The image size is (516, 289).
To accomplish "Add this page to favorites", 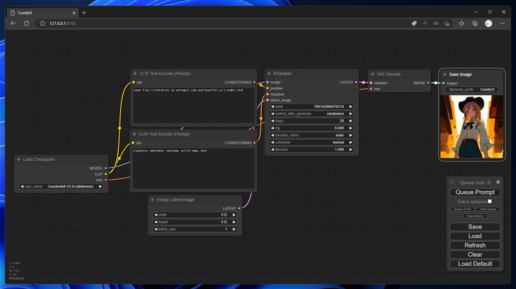I will coord(446,23).
